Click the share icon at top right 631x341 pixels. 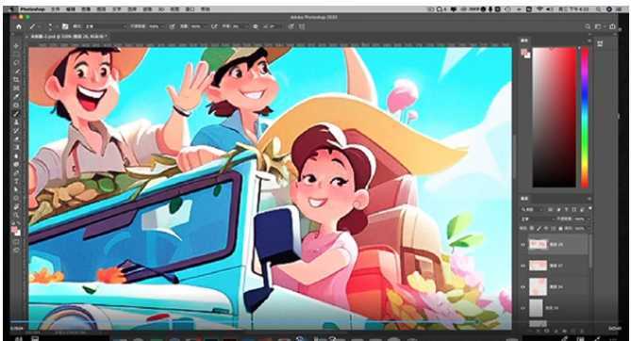coord(612,26)
